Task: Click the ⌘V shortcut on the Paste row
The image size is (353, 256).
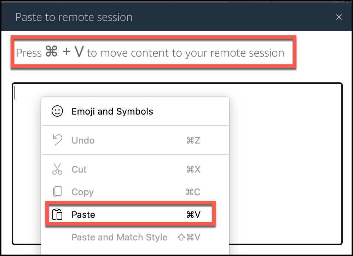Action: pos(193,215)
